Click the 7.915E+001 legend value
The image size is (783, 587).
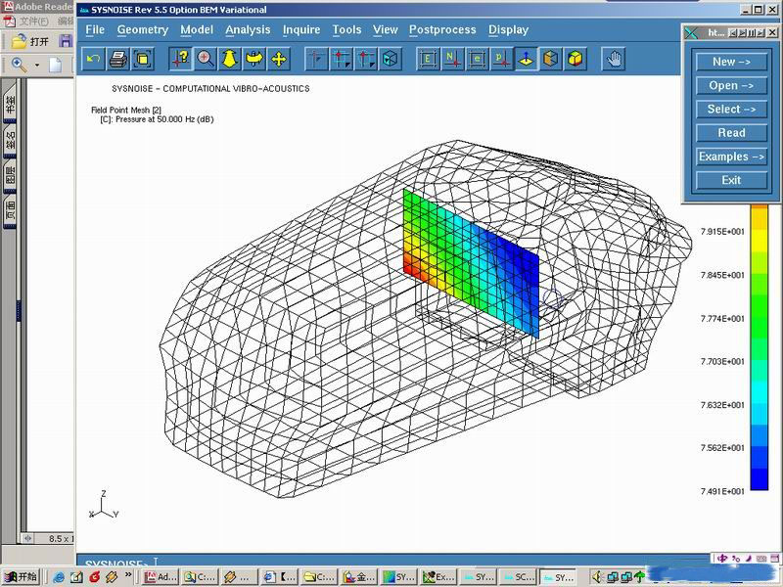coord(722,232)
